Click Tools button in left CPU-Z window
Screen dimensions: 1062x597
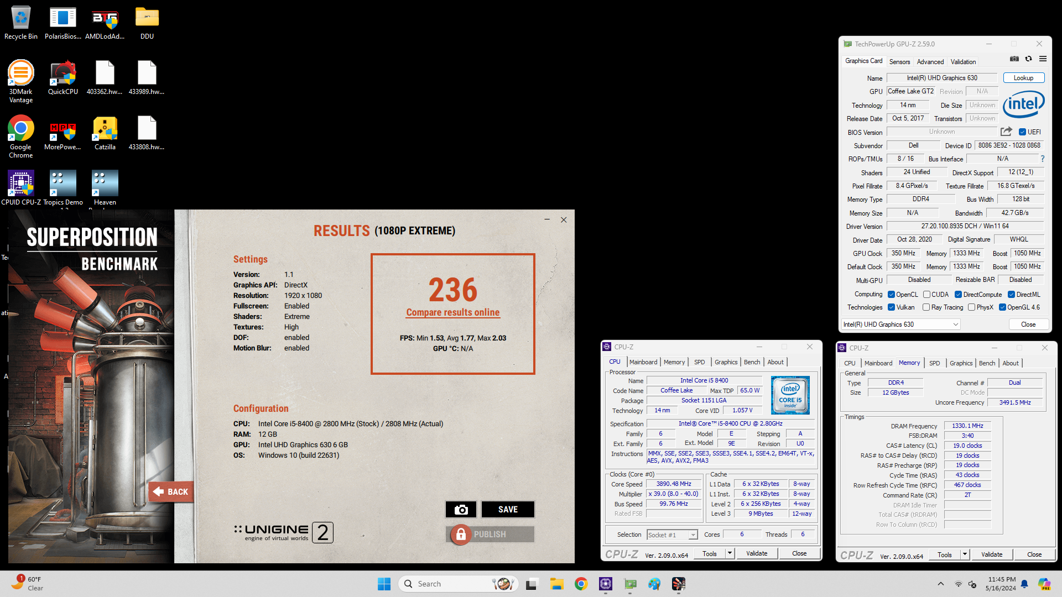tap(709, 553)
